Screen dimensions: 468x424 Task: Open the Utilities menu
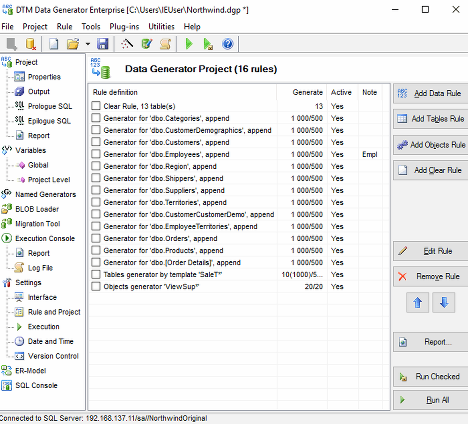click(x=161, y=27)
